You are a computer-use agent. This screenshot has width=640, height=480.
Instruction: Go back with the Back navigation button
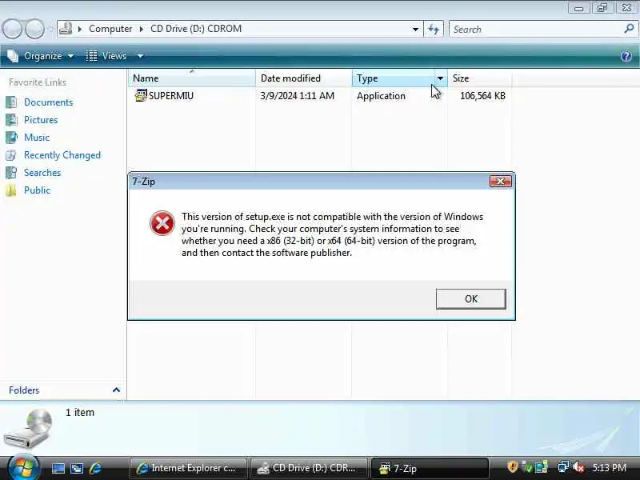pyautogui.click(x=12, y=29)
